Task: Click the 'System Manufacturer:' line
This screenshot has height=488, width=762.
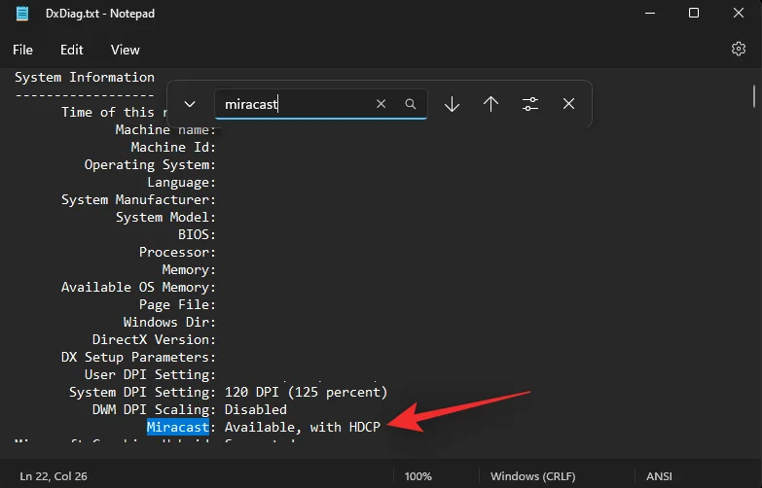Action: coord(138,199)
